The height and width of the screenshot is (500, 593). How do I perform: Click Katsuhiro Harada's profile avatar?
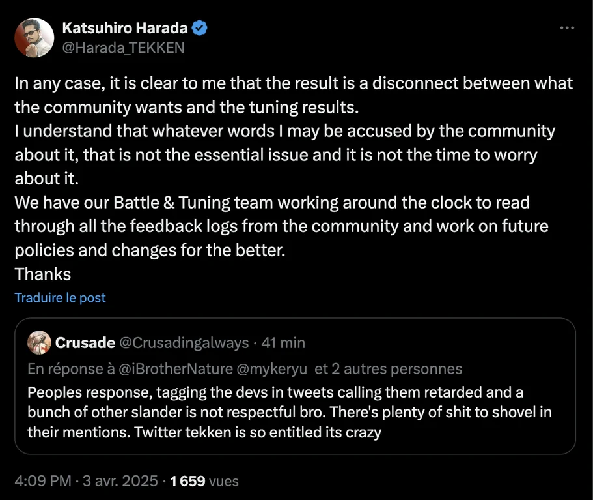34,37
